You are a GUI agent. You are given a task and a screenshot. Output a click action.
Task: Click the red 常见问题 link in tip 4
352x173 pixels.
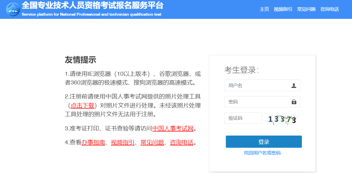click(152, 143)
